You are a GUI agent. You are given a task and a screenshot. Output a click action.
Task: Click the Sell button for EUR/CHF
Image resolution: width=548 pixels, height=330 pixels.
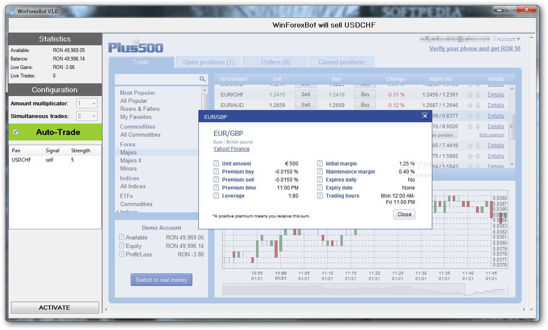(306, 94)
